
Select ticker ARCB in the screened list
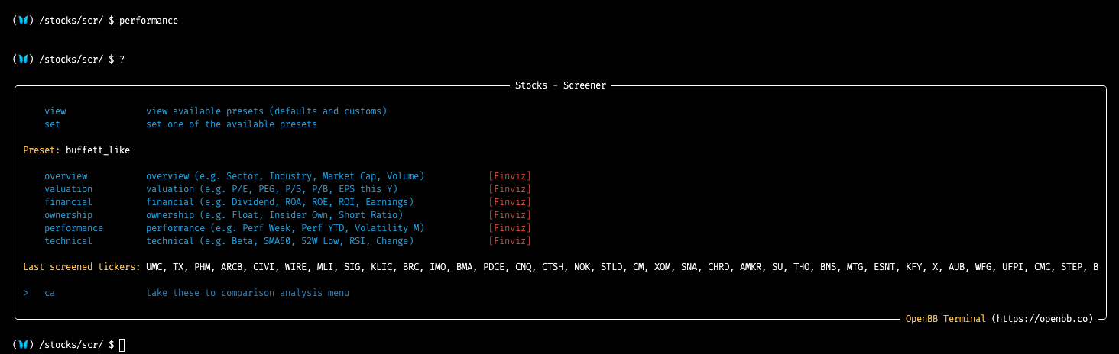point(232,267)
